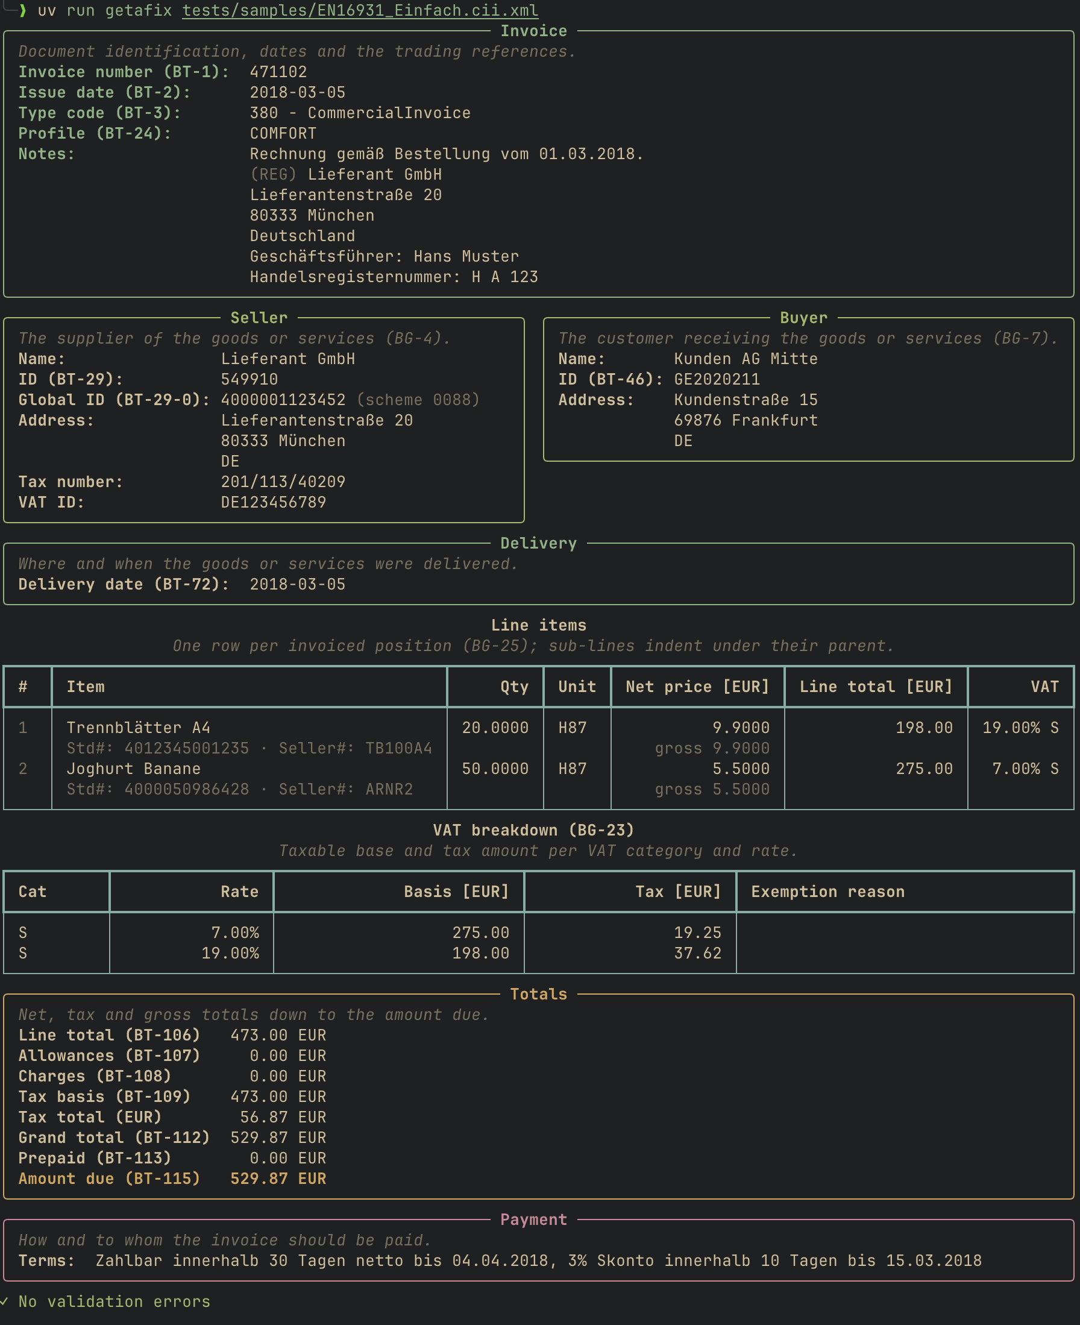This screenshot has height=1325, width=1080.
Task: Click the Buyer panel title
Action: (x=804, y=318)
